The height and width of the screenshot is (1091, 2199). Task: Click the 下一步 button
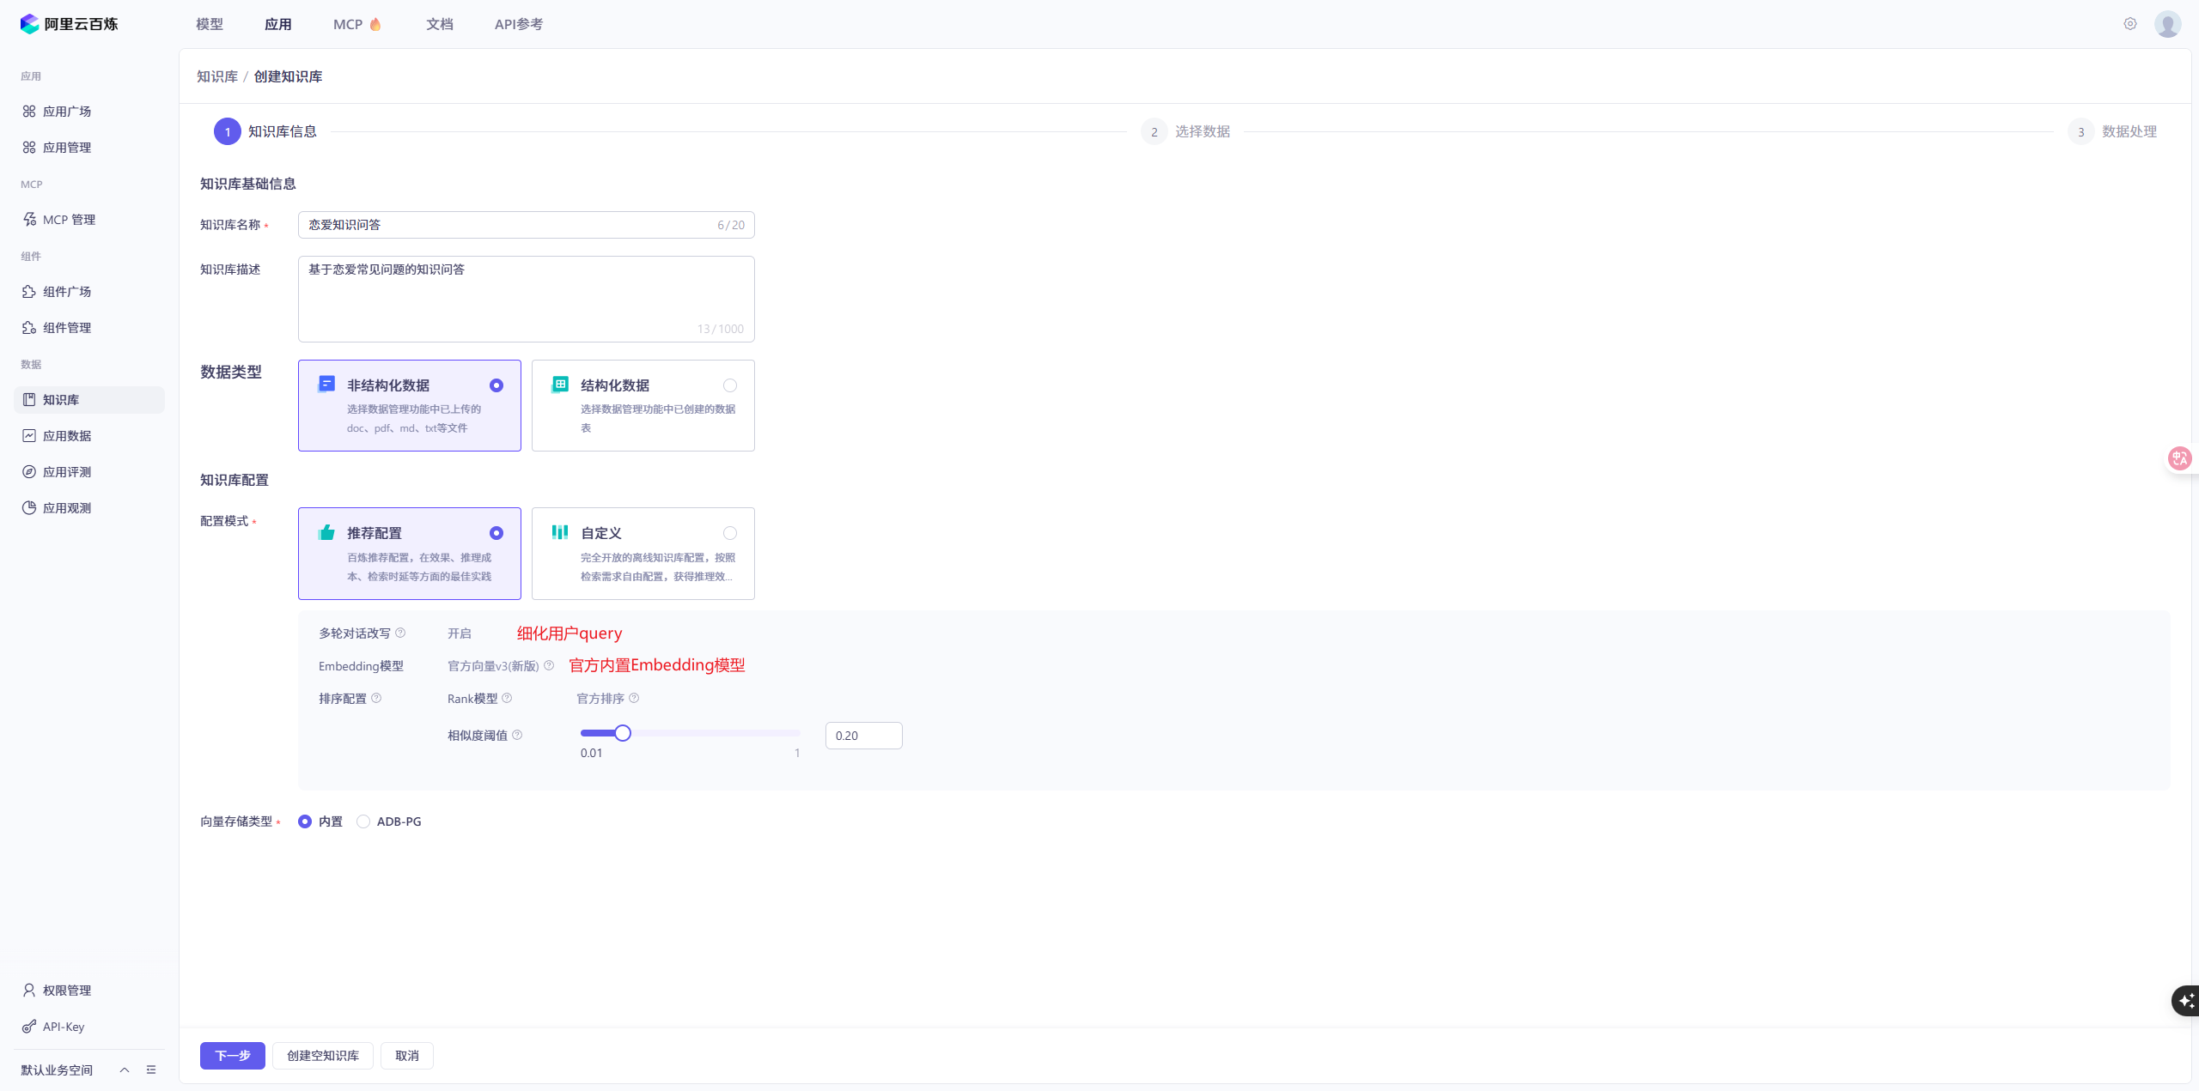point(232,1056)
